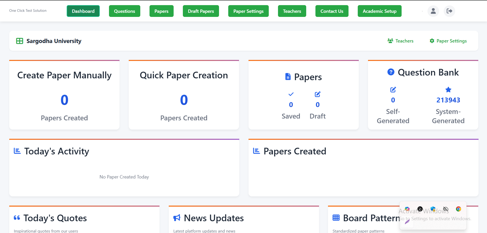This screenshot has width=487, height=233.
Task: Open the Contact Us page
Action: point(332,11)
